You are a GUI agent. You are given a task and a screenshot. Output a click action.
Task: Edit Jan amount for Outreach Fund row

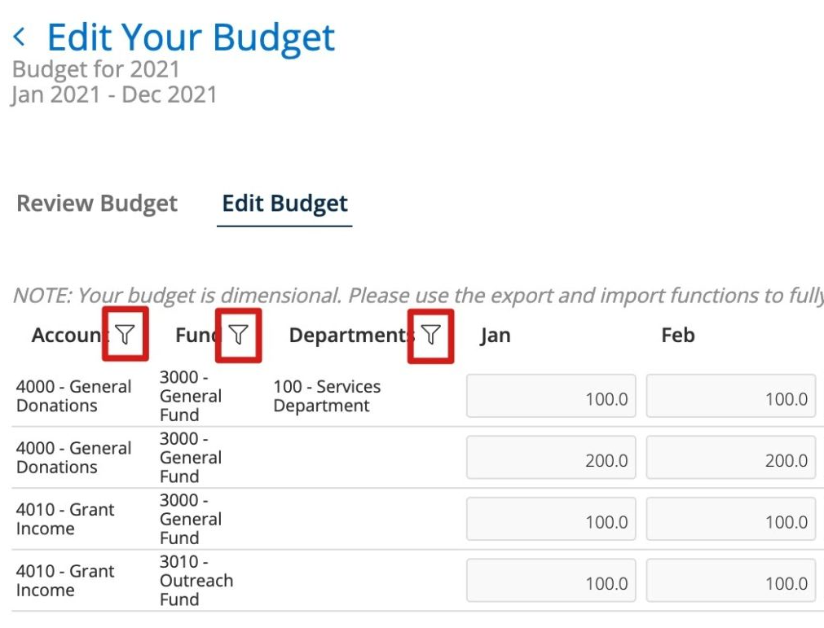551,580
